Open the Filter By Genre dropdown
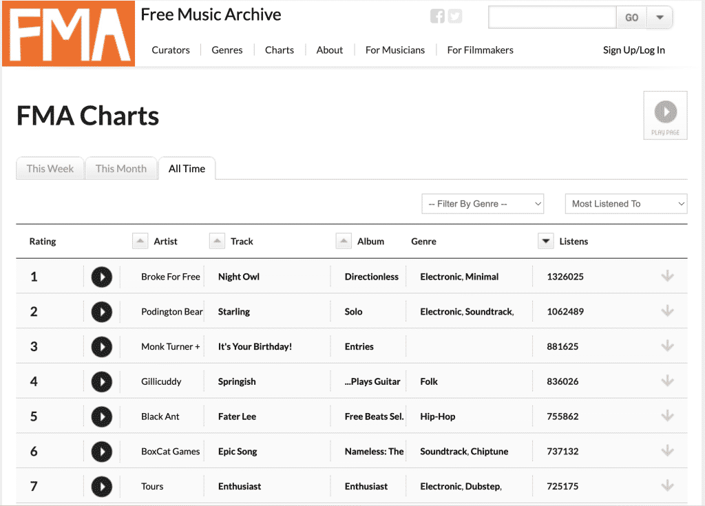The width and height of the screenshot is (705, 506). [482, 203]
